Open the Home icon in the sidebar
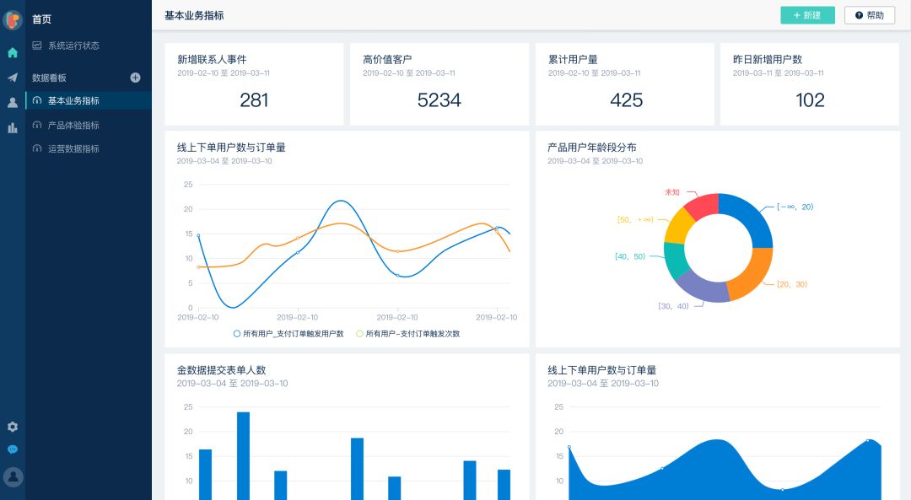 [x=12, y=52]
